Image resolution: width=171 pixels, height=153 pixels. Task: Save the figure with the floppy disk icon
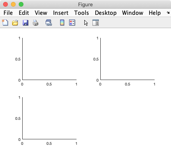tap(25, 23)
